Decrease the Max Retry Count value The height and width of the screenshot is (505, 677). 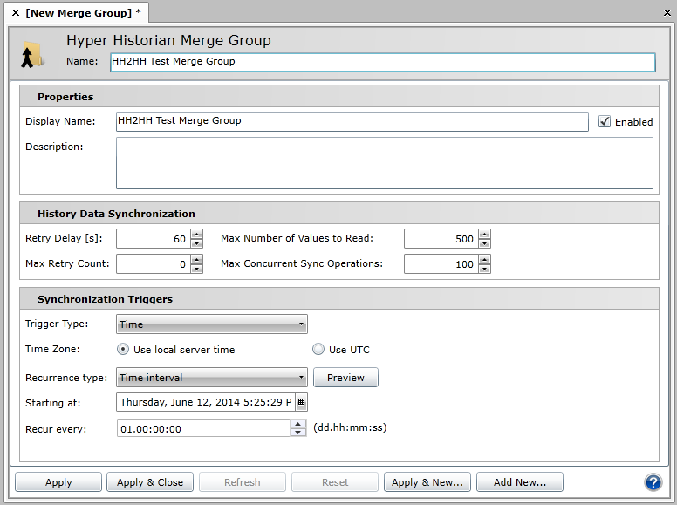[x=197, y=268]
